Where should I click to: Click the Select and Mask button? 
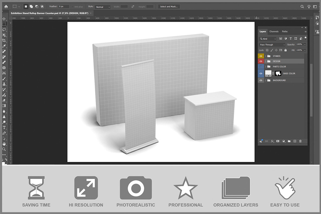[169, 7]
